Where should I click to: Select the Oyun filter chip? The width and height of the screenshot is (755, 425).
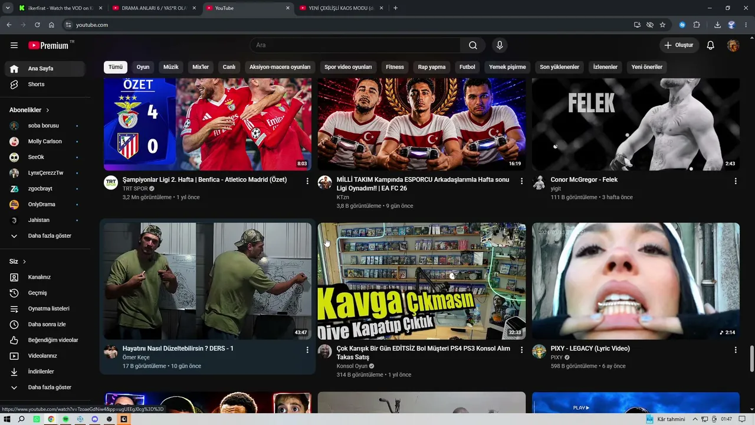143,67
